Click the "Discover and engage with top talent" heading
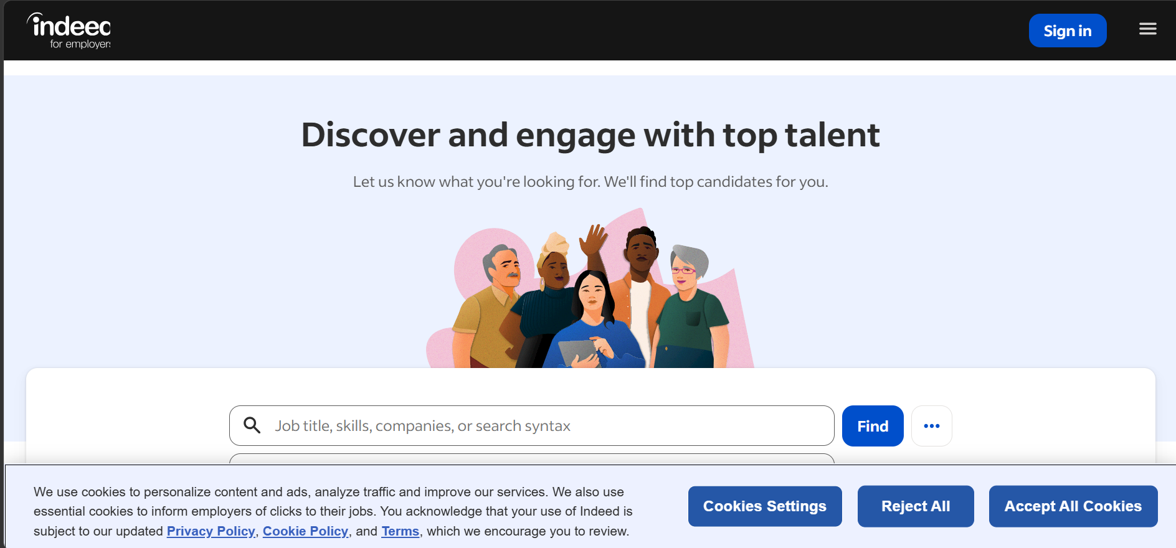This screenshot has height=548, width=1176. pyautogui.click(x=590, y=135)
